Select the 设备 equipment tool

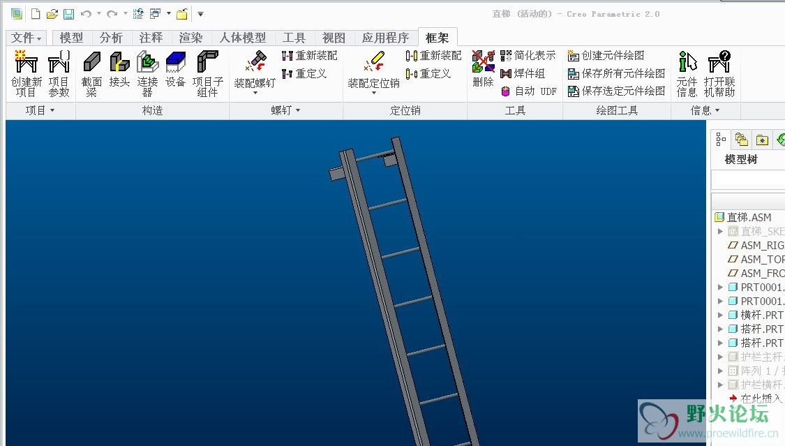pyautogui.click(x=175, y=69)
